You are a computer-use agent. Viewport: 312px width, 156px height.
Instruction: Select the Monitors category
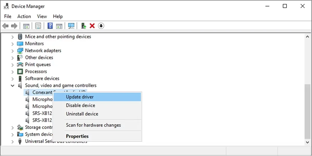click(34, 43)
